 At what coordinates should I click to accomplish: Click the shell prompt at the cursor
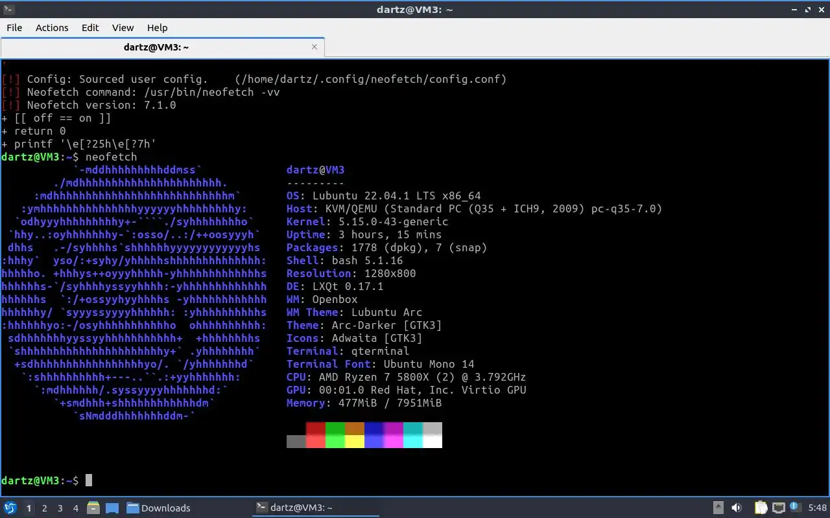coord(89,480)
